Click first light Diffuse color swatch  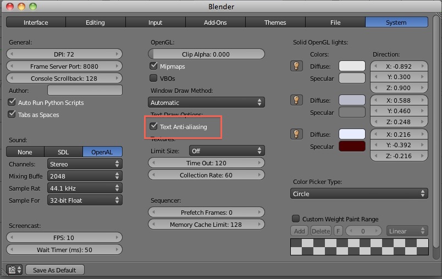tap(352, 66)
